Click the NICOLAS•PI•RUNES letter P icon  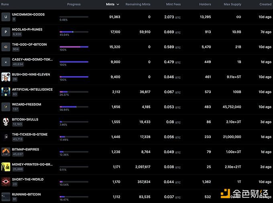pos(6,32)
